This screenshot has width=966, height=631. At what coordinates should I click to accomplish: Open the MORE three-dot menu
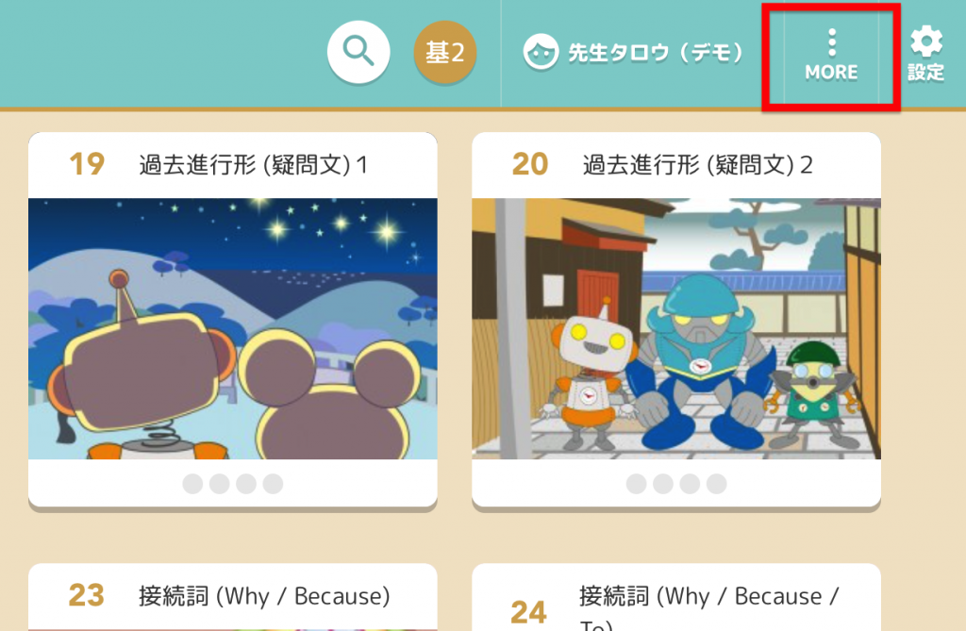point(831,56)
